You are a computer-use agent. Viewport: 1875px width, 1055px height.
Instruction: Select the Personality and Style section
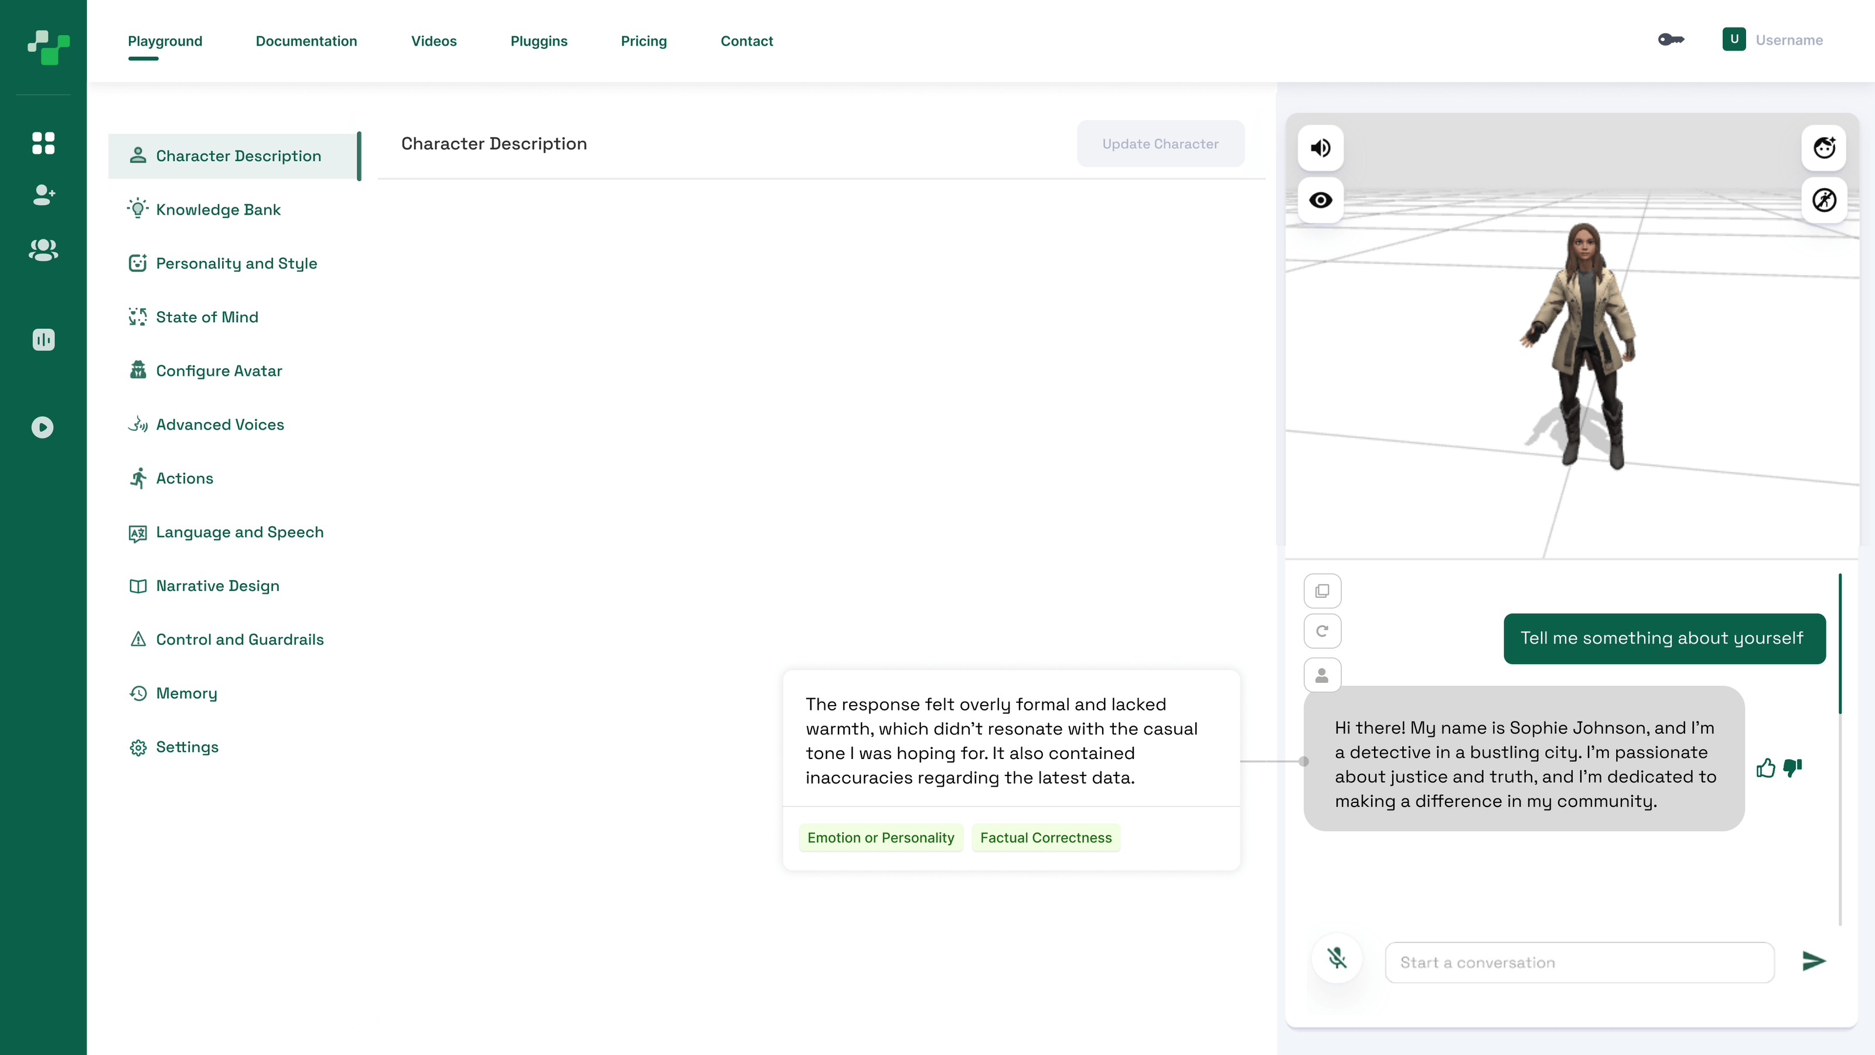click(236, 264)
